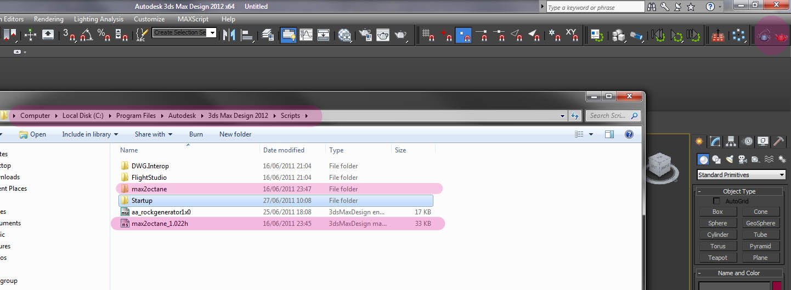
Task: Toggle the Angle Snap icon
Action: (86, 35)
